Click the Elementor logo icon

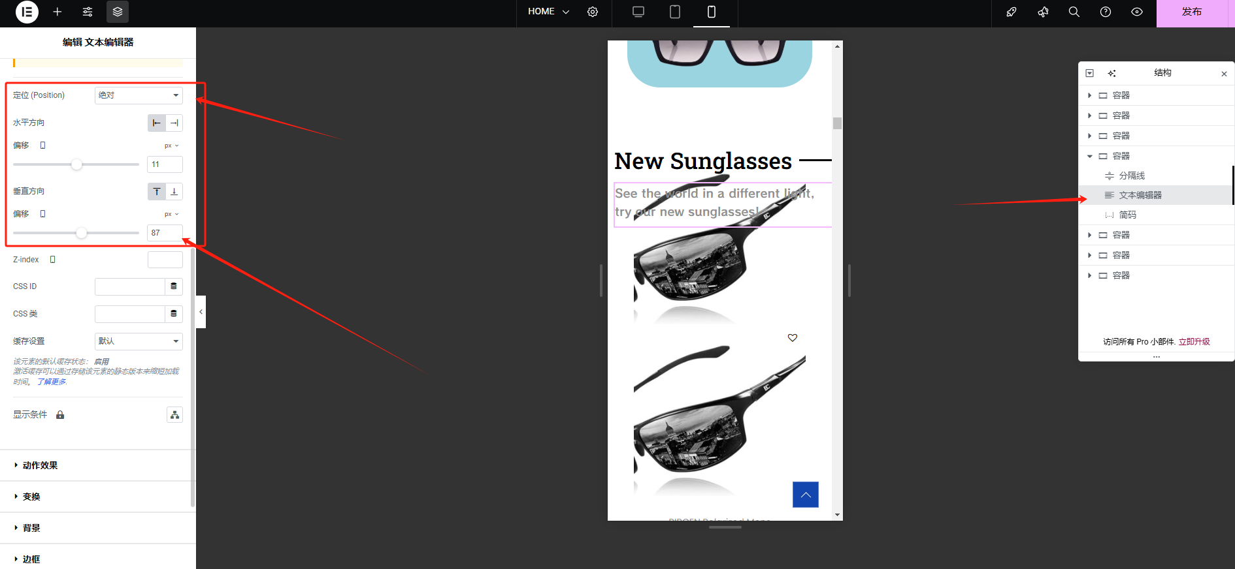point(27,12)
